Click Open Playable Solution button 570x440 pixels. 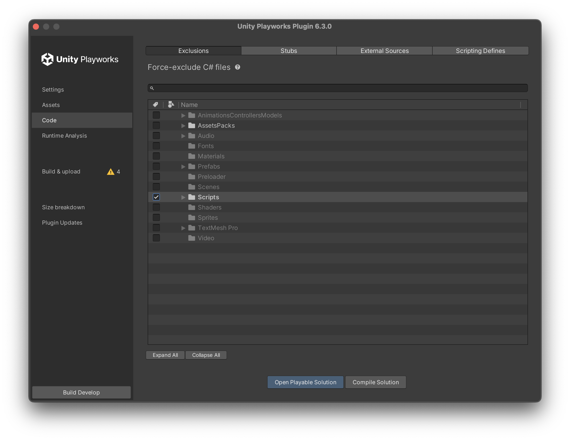click(x=305, y=382)
